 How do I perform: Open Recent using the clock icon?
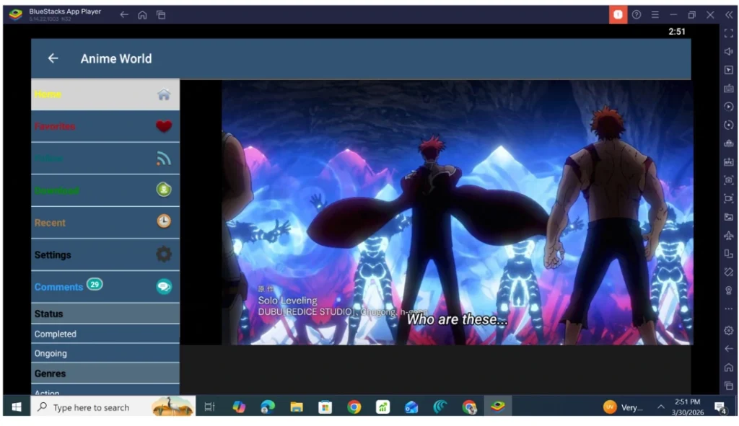[162, 222]
